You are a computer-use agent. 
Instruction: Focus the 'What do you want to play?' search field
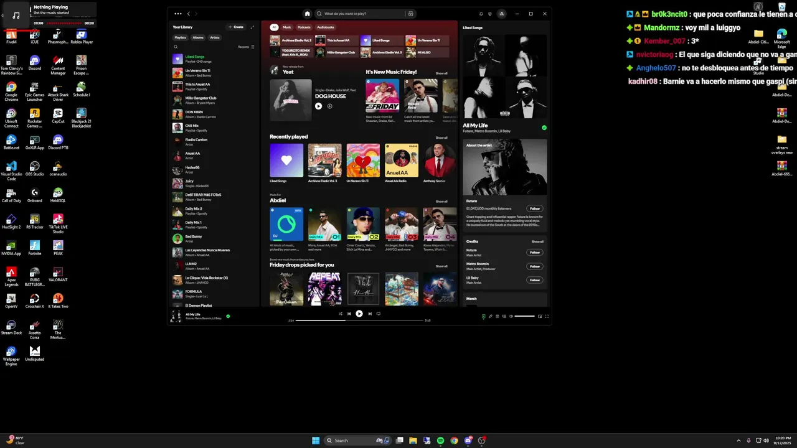[362, 14]
